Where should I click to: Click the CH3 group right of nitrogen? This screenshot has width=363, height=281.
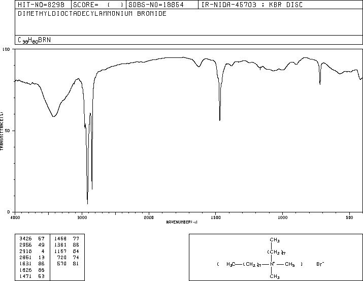coord(289,264)
